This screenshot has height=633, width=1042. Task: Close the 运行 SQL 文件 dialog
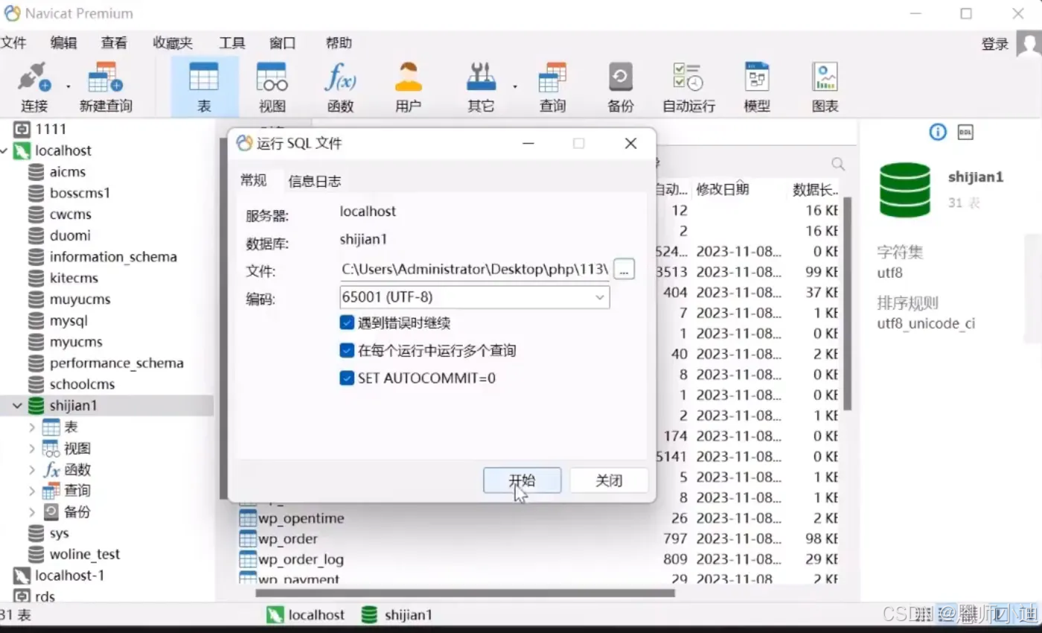point(630,144)
